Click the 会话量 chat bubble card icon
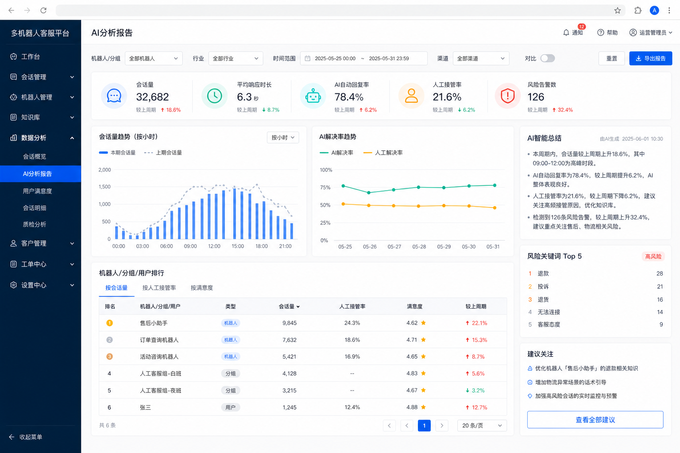The height and width of the screenshot is (453, 680). [x=114, y=96]
